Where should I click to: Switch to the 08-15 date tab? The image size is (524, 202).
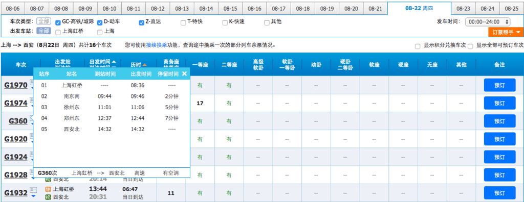[230, 8]
